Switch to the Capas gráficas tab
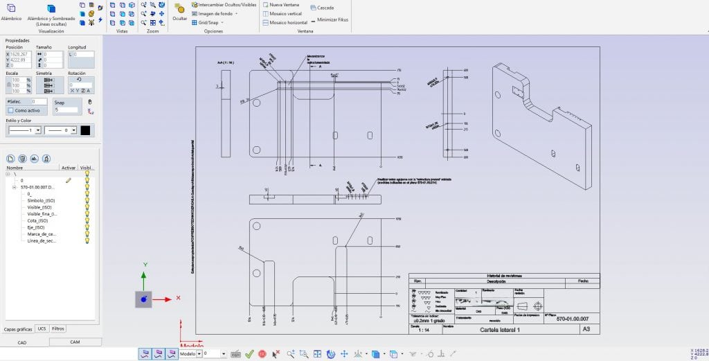The width and height of the screenshot is (709, 361). click(x=18, y=329)
